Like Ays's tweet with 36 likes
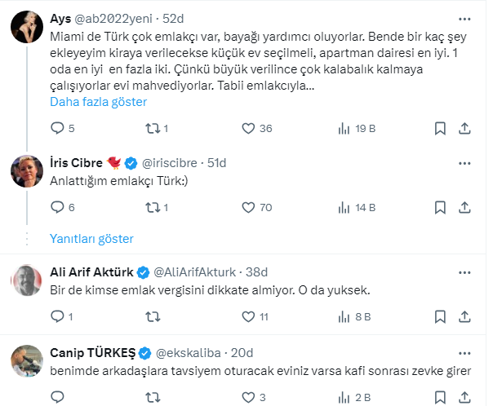Image resolution: width=493 pixels, height=406 pixels. click(250, 129)
